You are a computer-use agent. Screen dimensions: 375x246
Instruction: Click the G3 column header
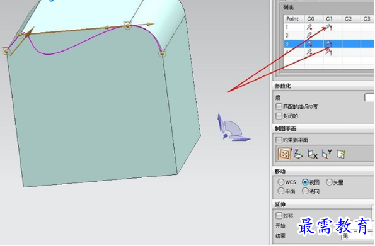(367, 19)
